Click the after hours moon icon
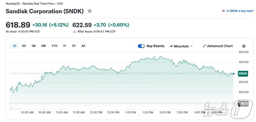 coord(74,31)
